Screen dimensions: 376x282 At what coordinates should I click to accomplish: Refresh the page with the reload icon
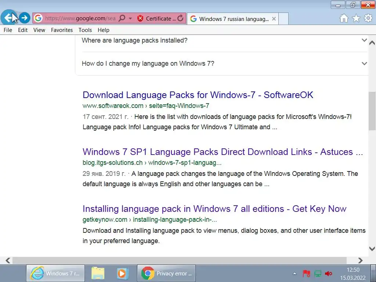[x=181, y=18]
